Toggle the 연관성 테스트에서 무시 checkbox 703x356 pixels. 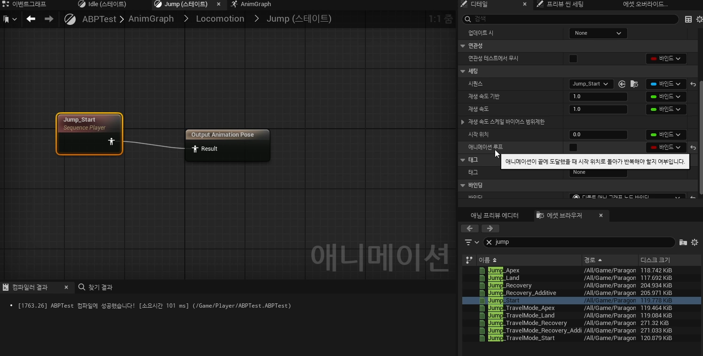tap(573, 59)
